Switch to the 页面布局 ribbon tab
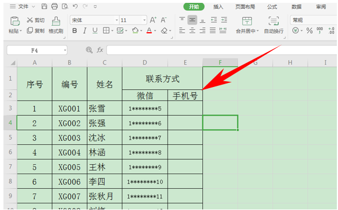 245,7
